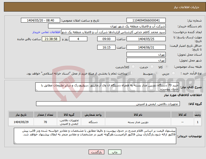Click the کد کالا column header
This screenshot has height=159, width=206.
[182, 115]
